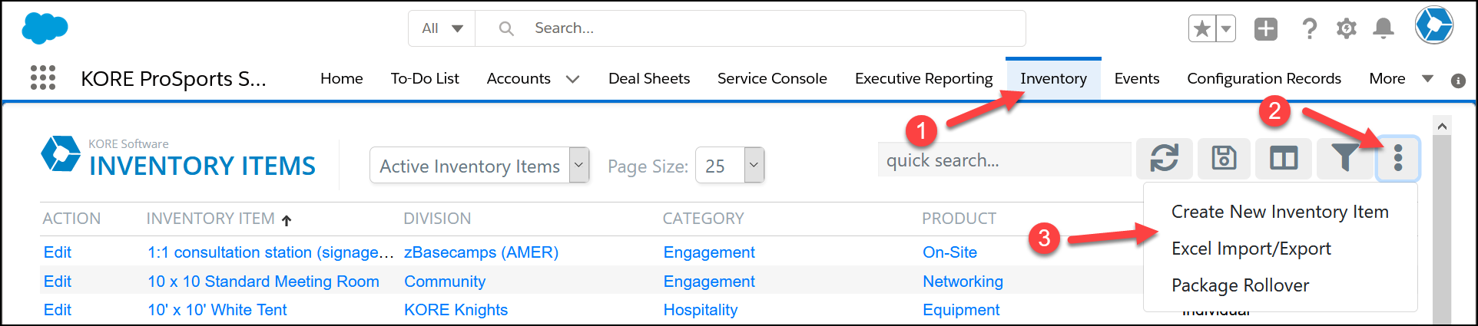Image resolution: width=1478 pixels, height=326 pixels.
Task: Open the Hospitality category link
Action: pos(701,310)
